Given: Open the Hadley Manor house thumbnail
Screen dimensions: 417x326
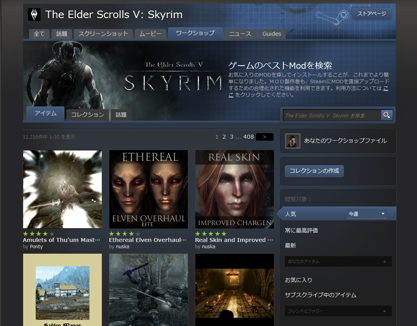Looking at the screenshot, I should [62, 290].
